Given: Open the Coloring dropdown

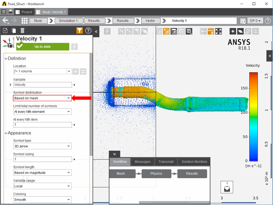Looking at the screenshot, I should point(42,200).
